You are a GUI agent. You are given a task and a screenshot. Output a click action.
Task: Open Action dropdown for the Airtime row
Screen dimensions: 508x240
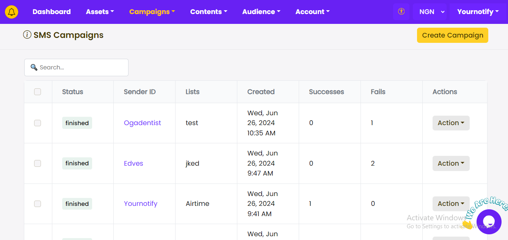[x=451, y=204]
